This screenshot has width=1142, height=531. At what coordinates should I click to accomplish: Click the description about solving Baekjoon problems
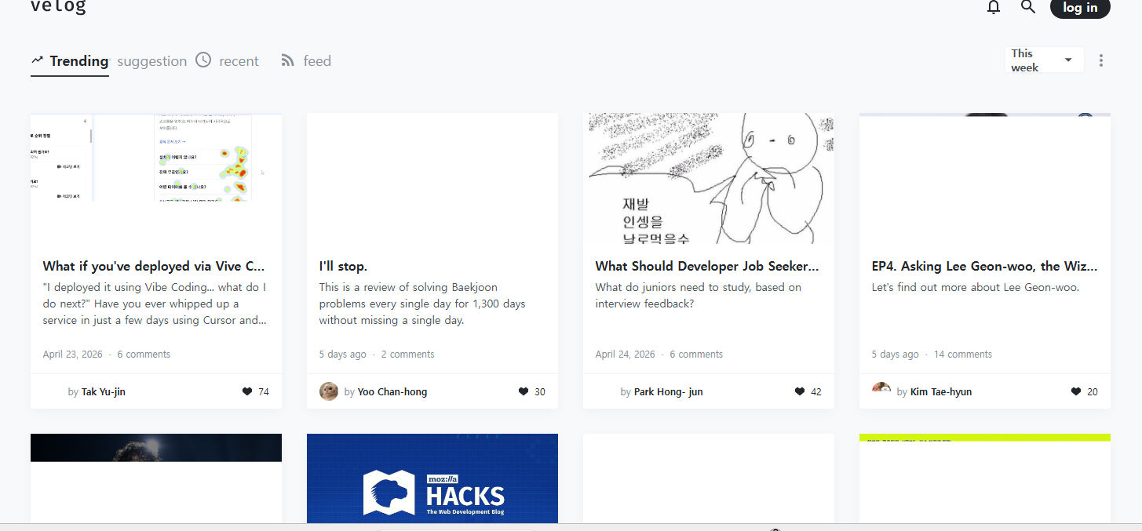tap(422, 304)
